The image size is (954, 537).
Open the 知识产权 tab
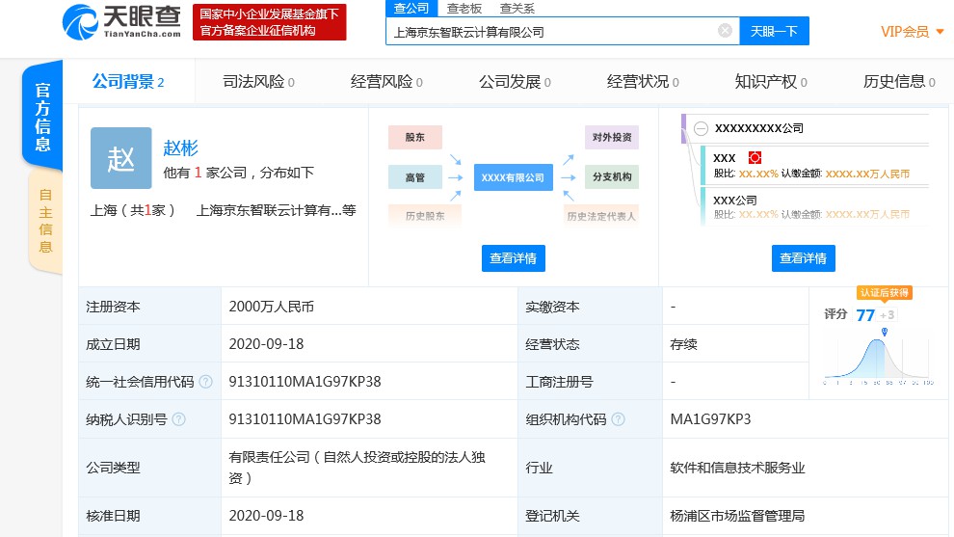pyautogui.click(x=771, y=82)
